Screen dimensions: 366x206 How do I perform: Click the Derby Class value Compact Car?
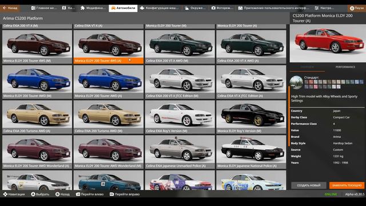pos(341,117)
